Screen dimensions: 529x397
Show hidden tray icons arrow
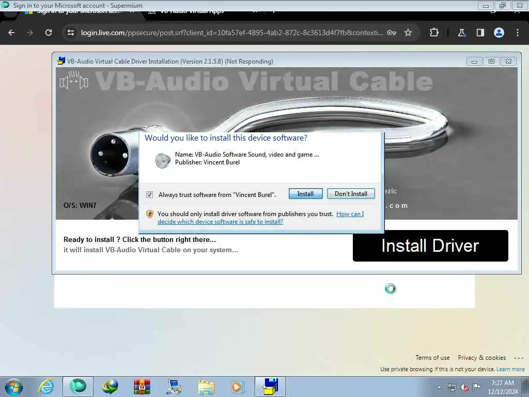pos(439,387)
